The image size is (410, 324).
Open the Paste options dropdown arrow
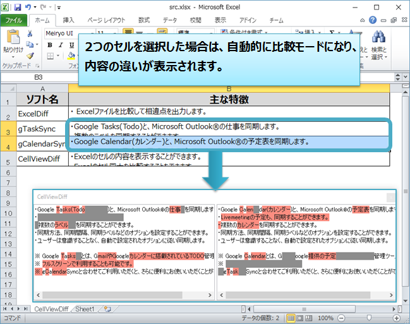pos(13,57)
